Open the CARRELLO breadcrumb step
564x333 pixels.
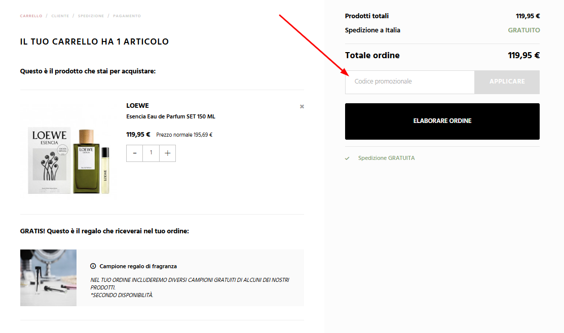coord(31,16)
